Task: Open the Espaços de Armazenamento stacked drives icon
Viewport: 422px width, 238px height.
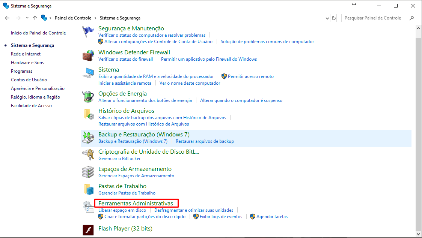Action: tap(88, 172)
